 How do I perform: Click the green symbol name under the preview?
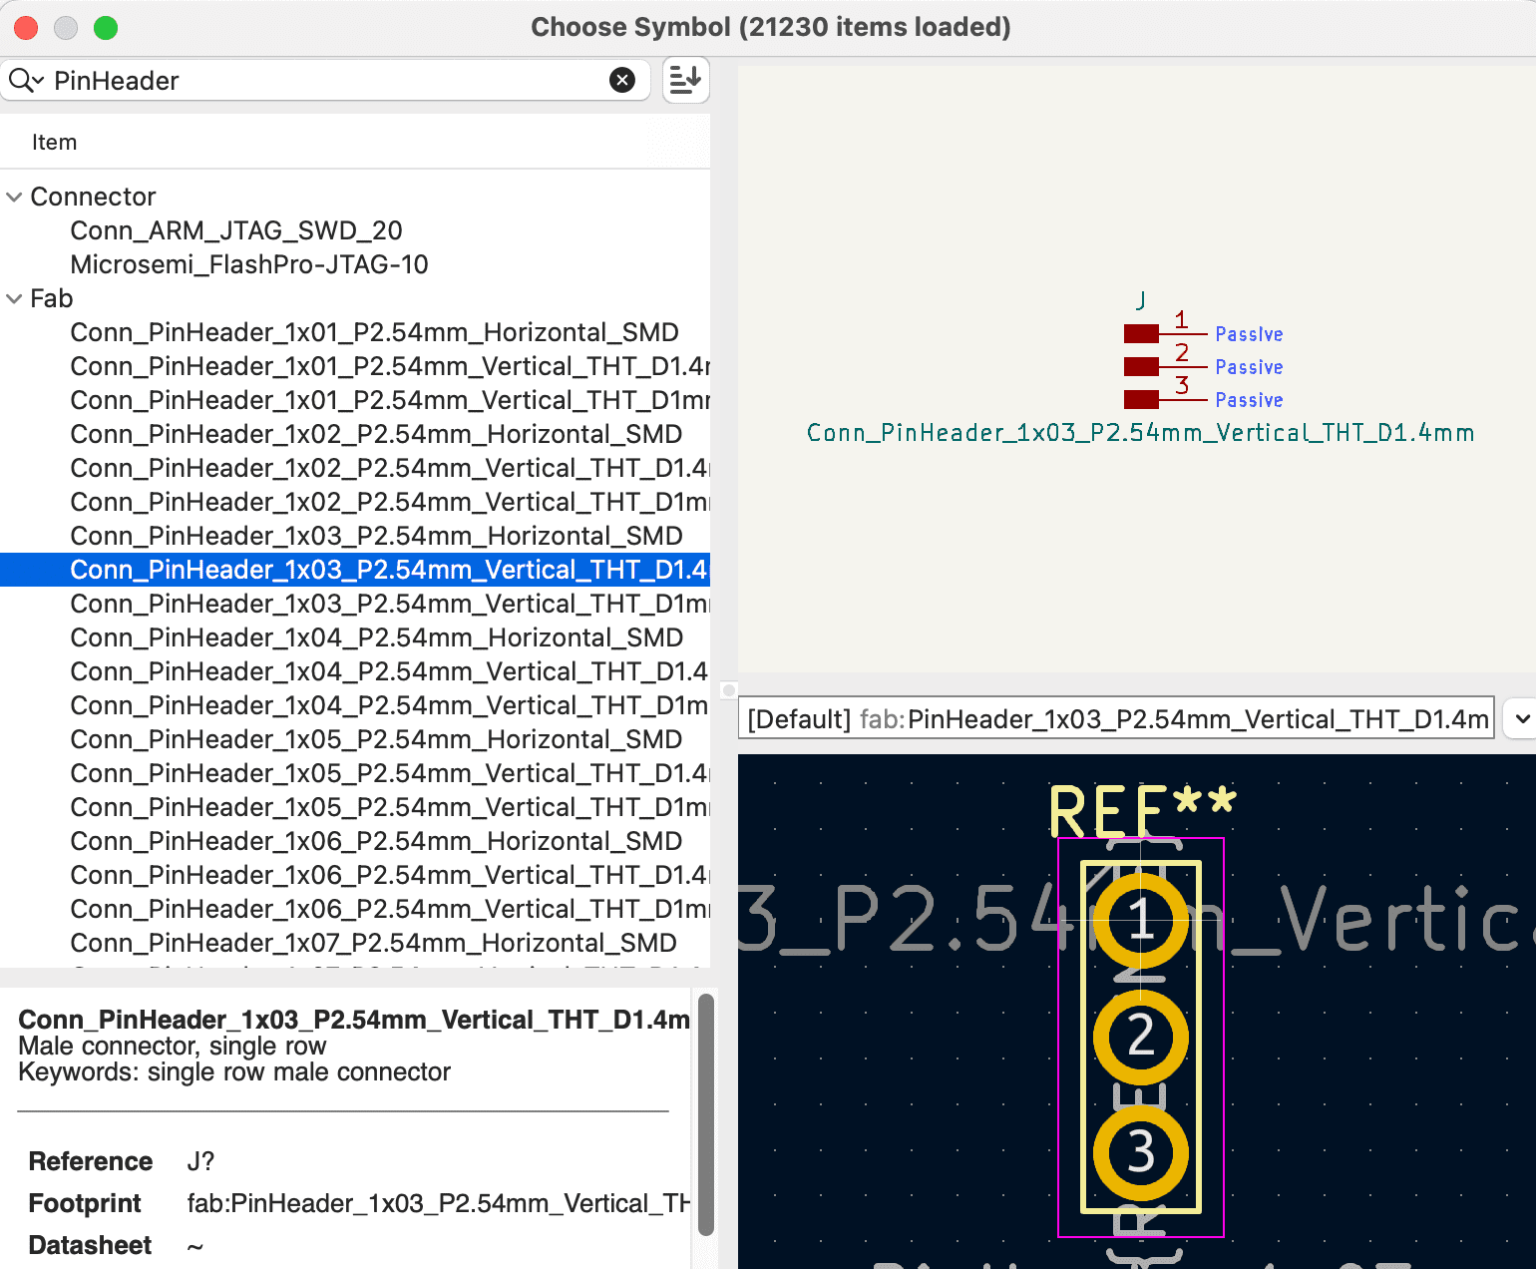(x=1140, y=432)
